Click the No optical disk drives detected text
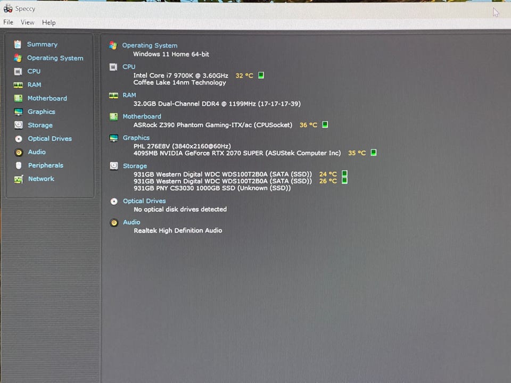The image size is (511, 383). [x=180, y=210]
